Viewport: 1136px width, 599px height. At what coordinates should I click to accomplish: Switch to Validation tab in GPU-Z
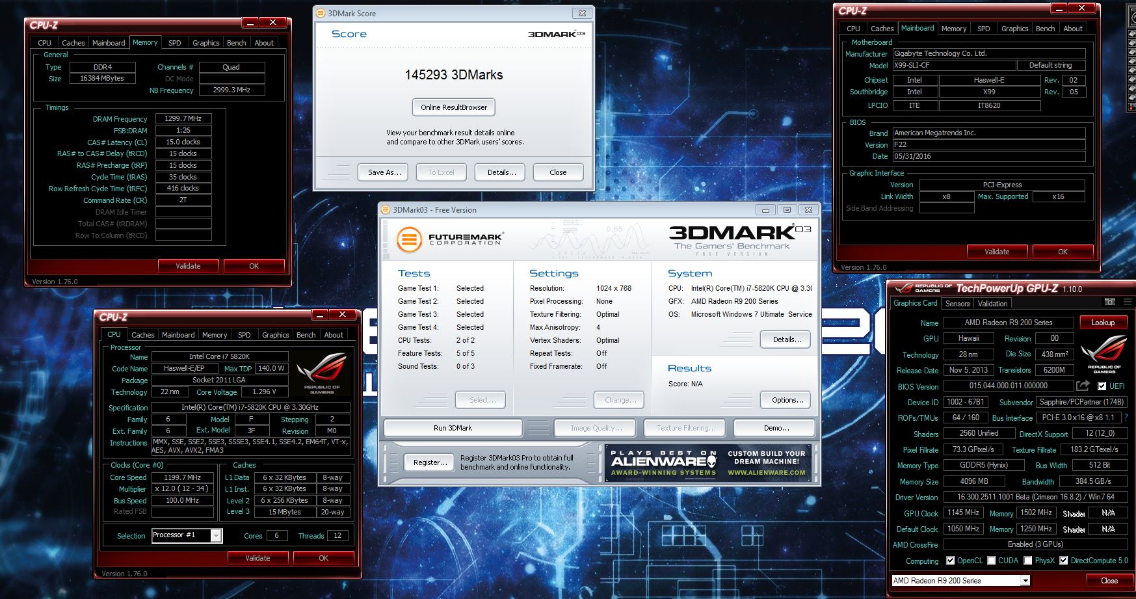992,304
